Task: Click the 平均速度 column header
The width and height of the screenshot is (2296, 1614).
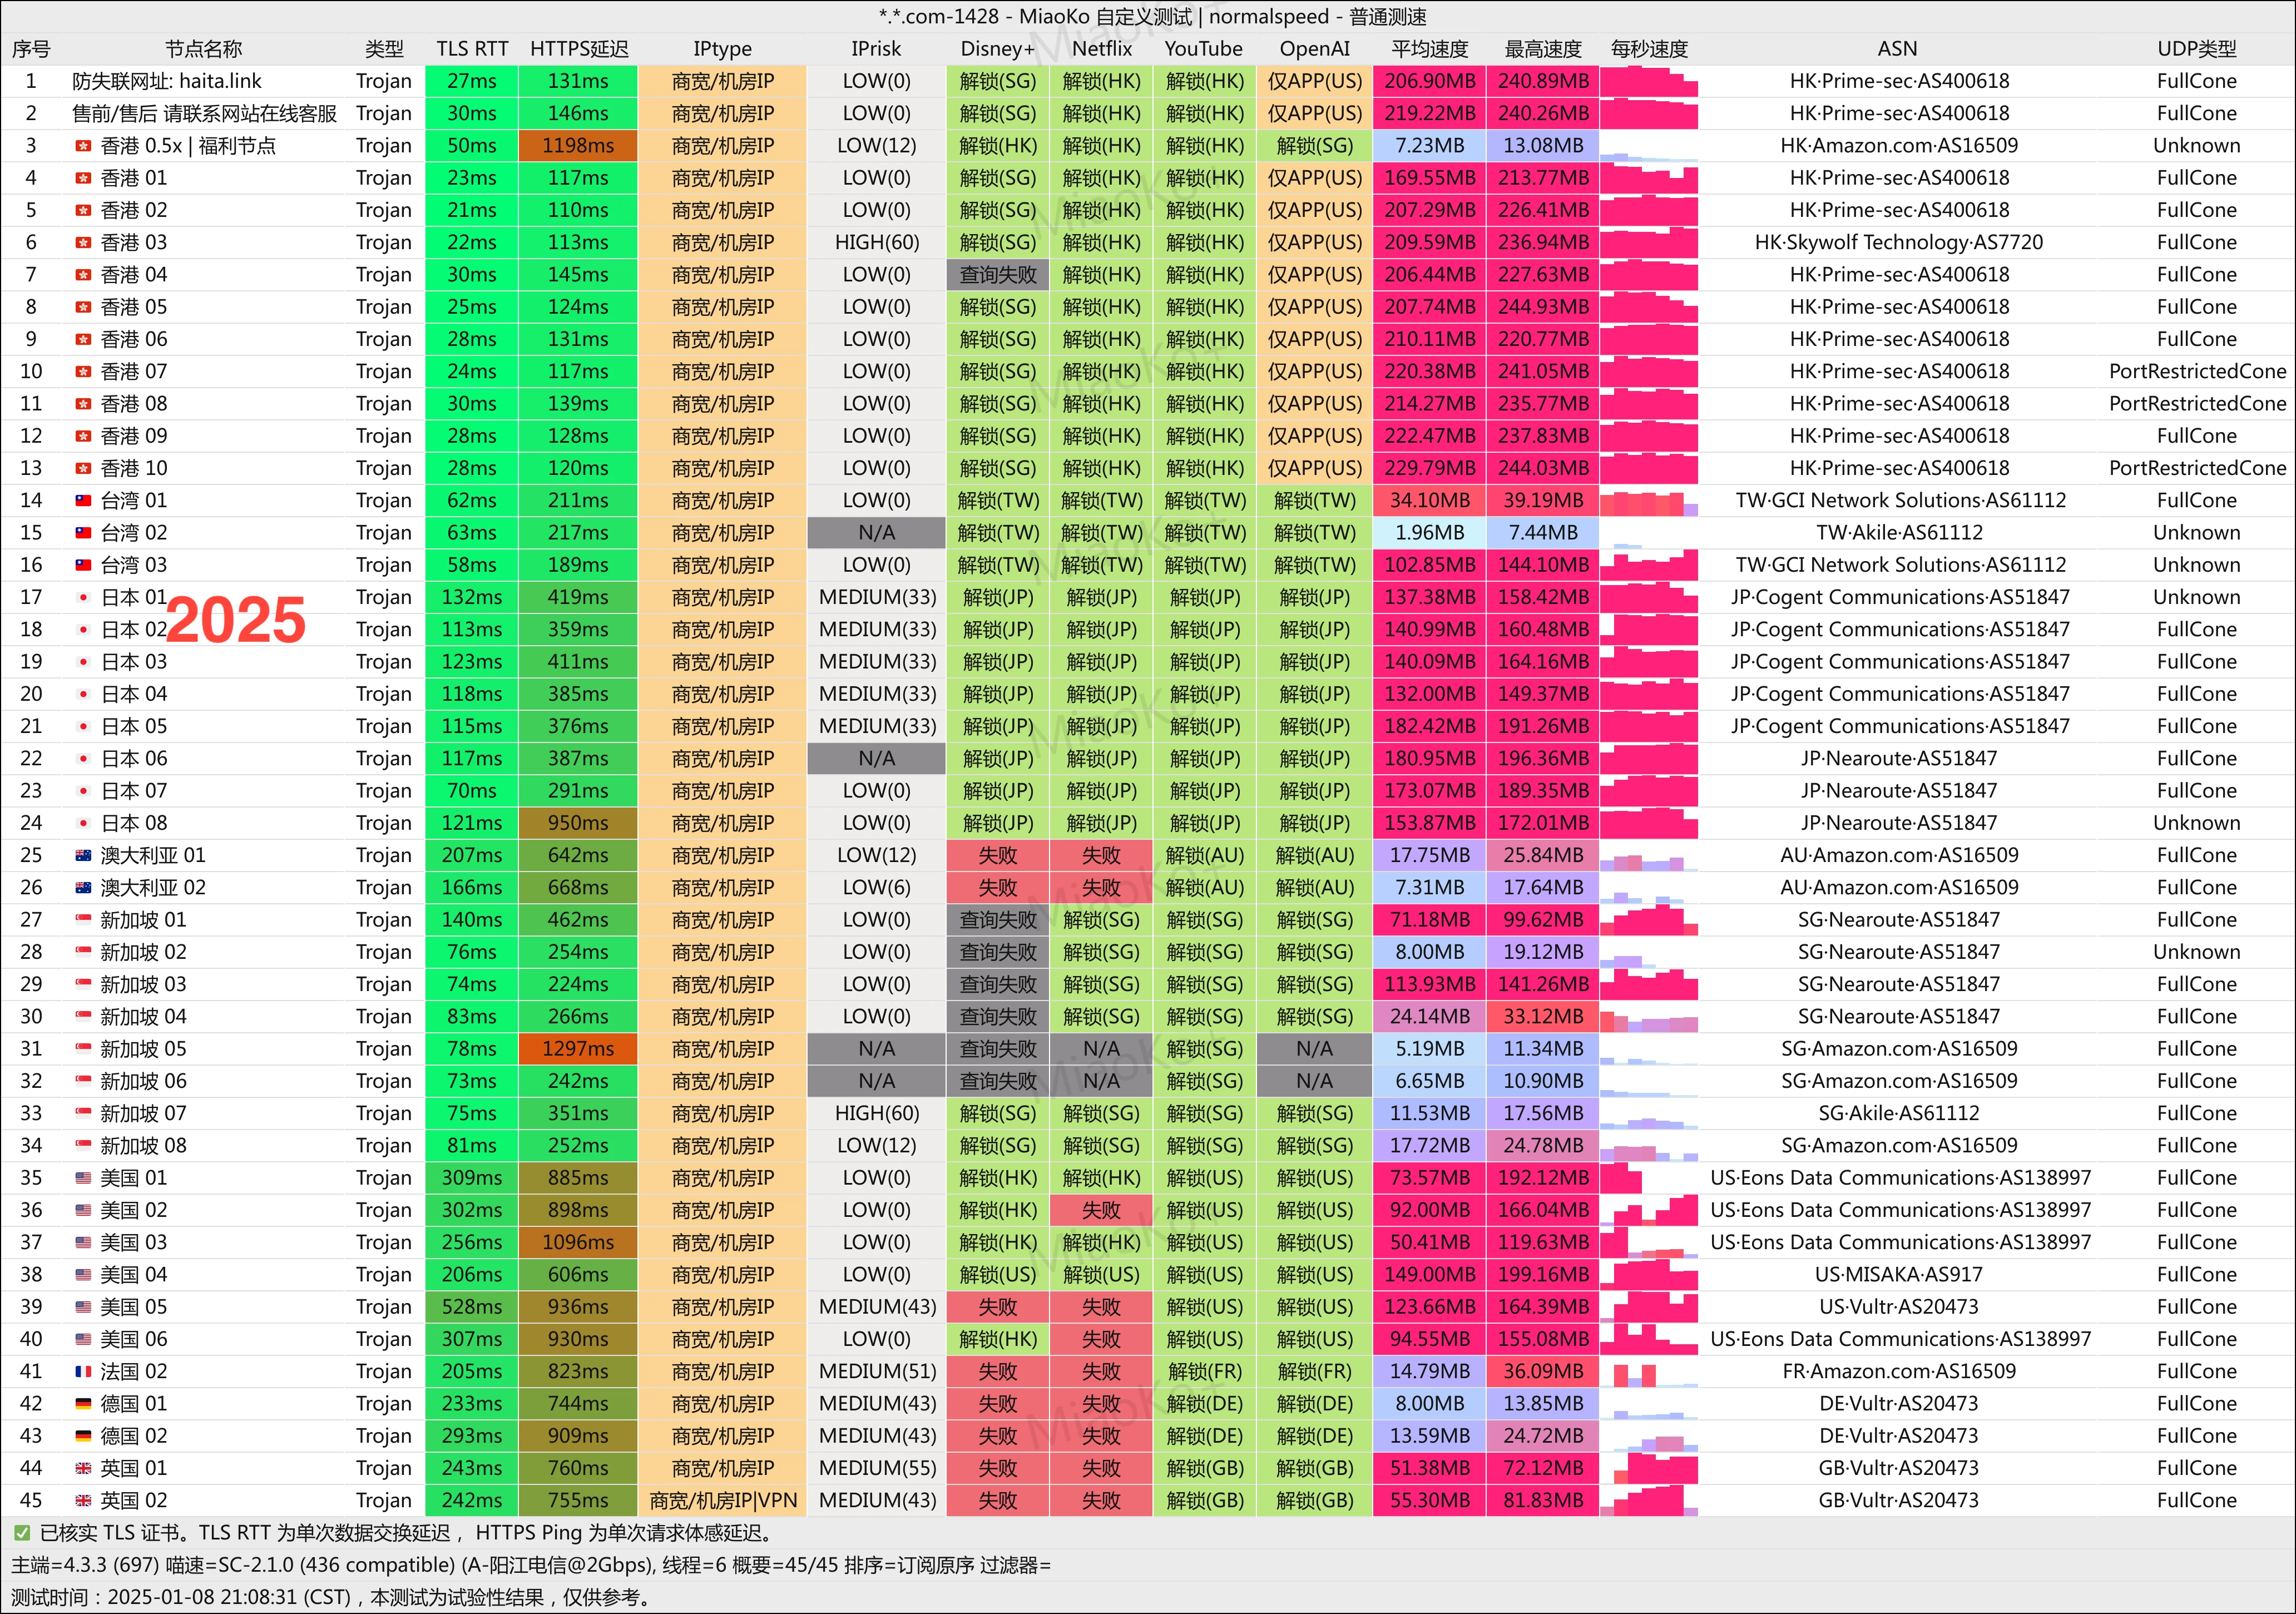Action: [x=1429, y=49]
